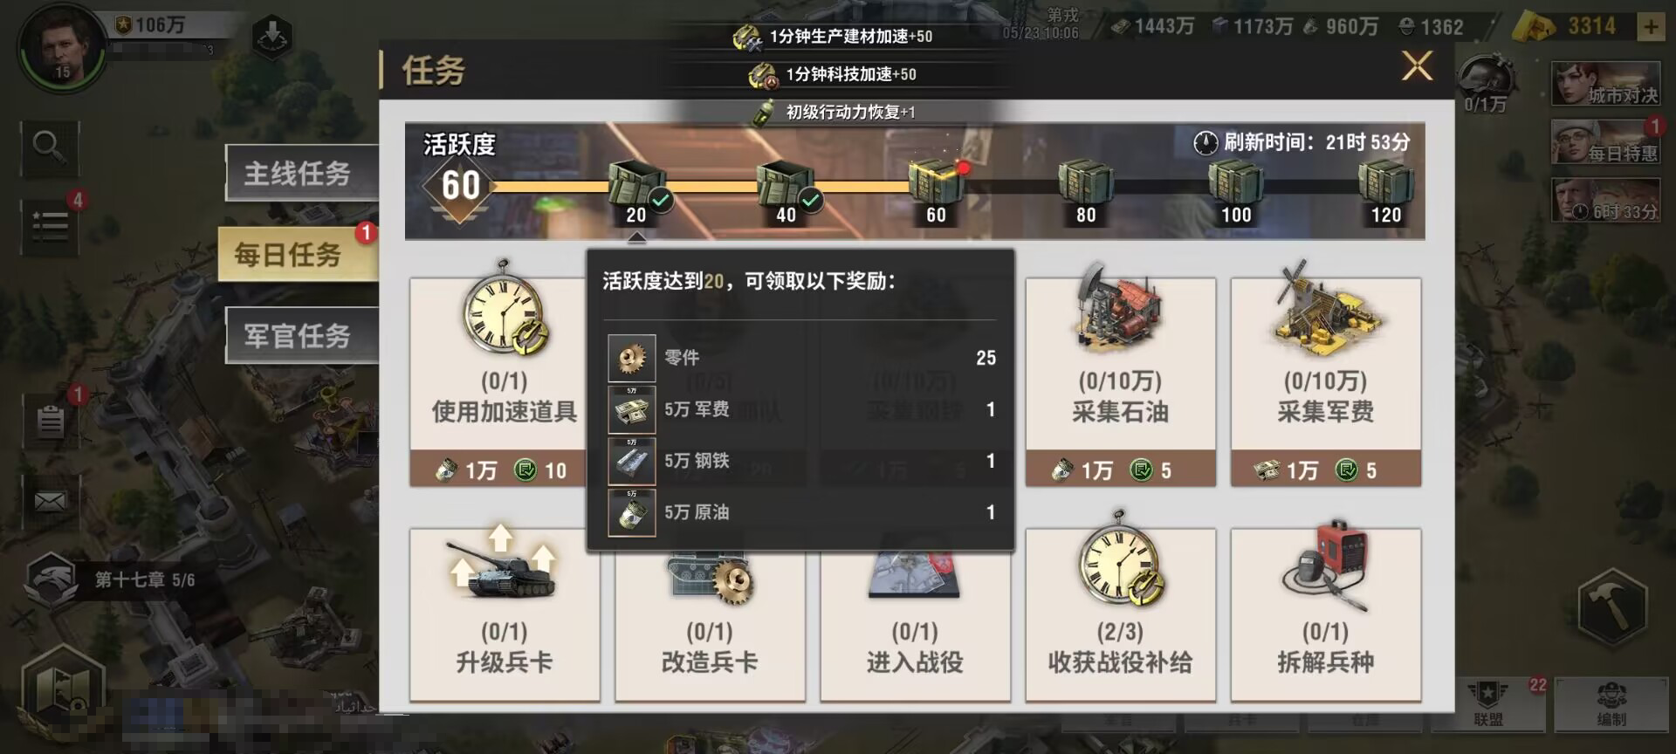This screenshot has width=1676, height=754.
Task: Select the 采集军费 task card
Action: tap(1326, 381)
